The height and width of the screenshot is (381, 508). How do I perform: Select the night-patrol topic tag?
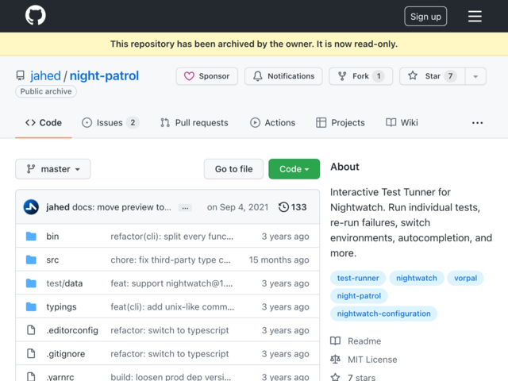tap(359, 296)
